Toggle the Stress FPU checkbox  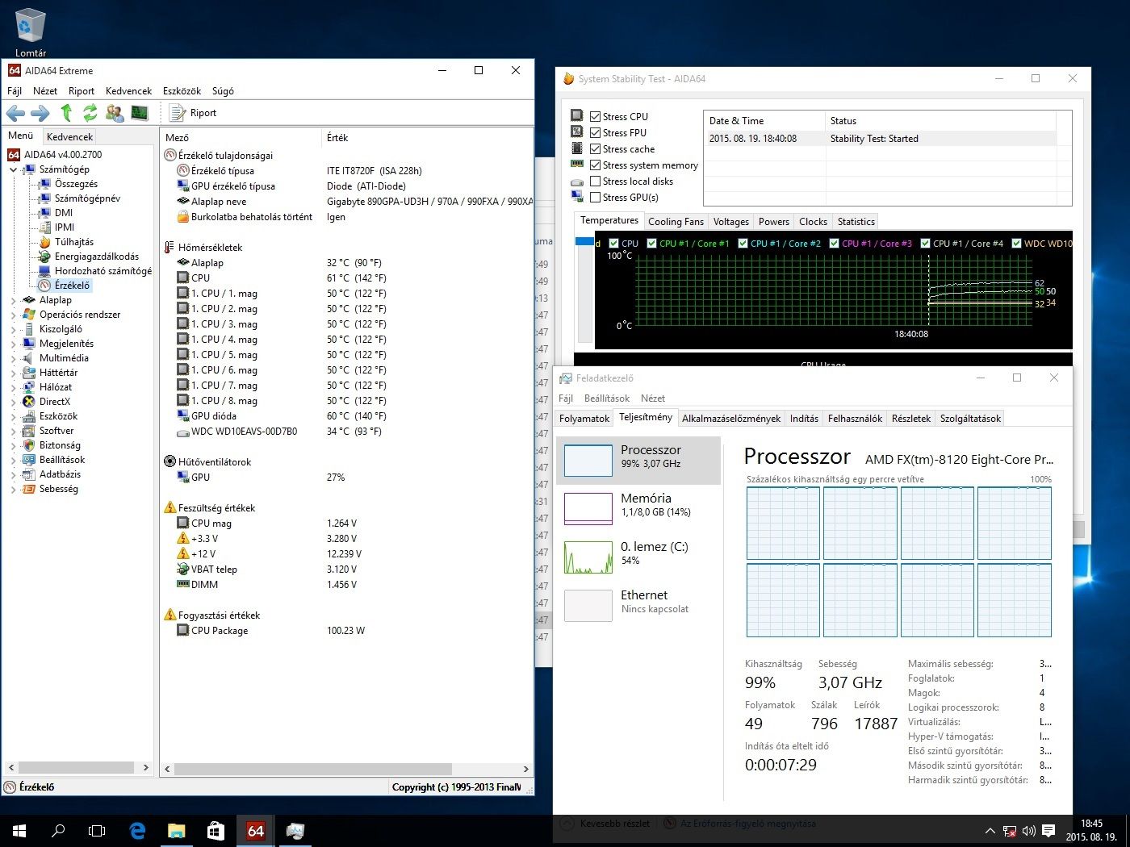(595, 133)
